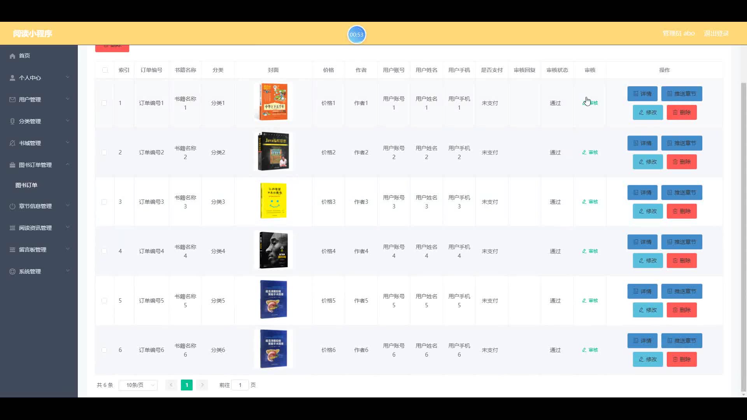Click the gear icon for 系统管理
747x420 pixels.
(12, 271)
